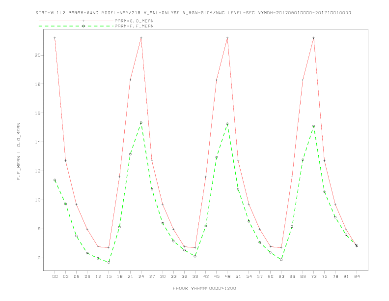This screenshot has height=301, width=389.
Task: Click y-axis tick value 6
Action: pos(39,258)
